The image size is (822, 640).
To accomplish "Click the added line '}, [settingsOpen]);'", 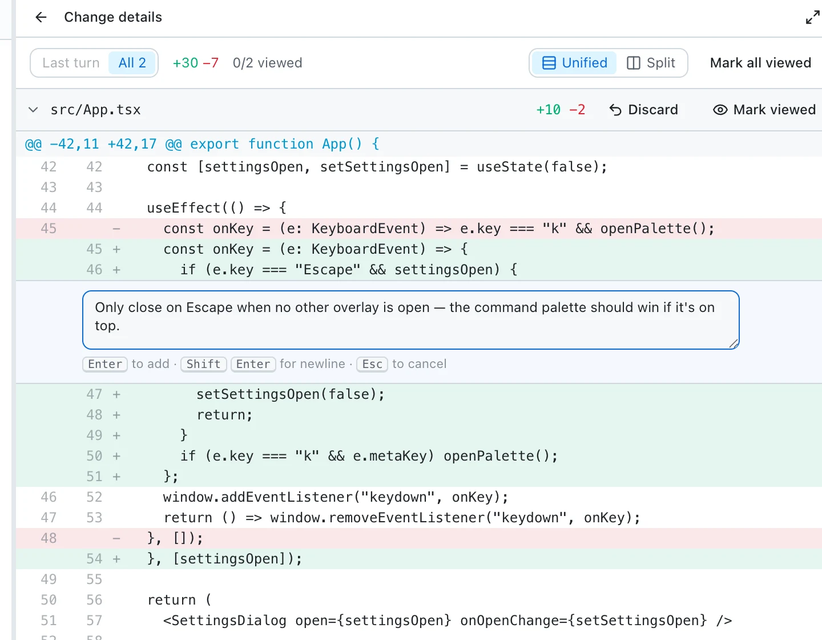I will click(419, 559).
